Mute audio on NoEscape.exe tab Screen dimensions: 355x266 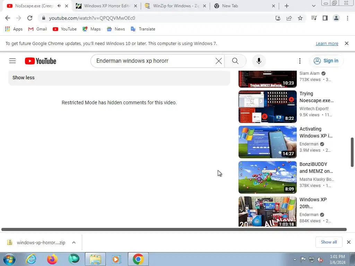click(x=59, y=6)
